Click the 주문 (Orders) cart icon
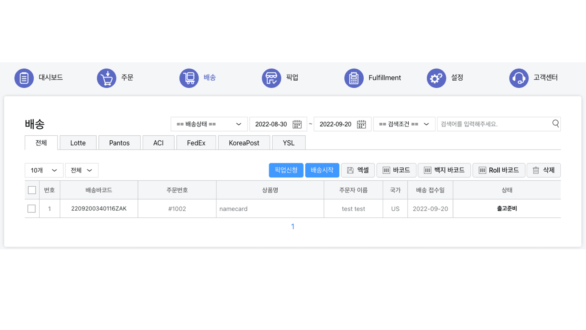The width and height of the screenshot is (586, 330). [106, 78]
